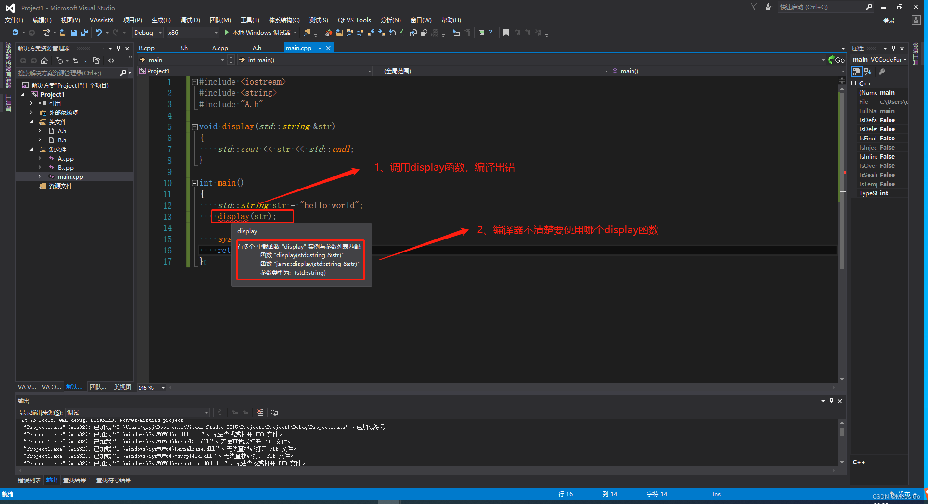
Task: Click the Save All toolbar icon
Action: click(84, 33)
